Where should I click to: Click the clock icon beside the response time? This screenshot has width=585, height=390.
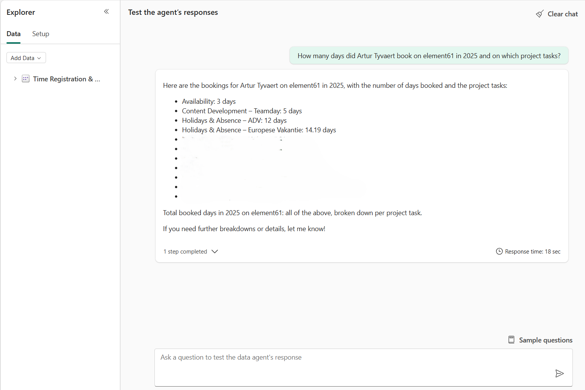pyautogui.click(x=499, y=251)
